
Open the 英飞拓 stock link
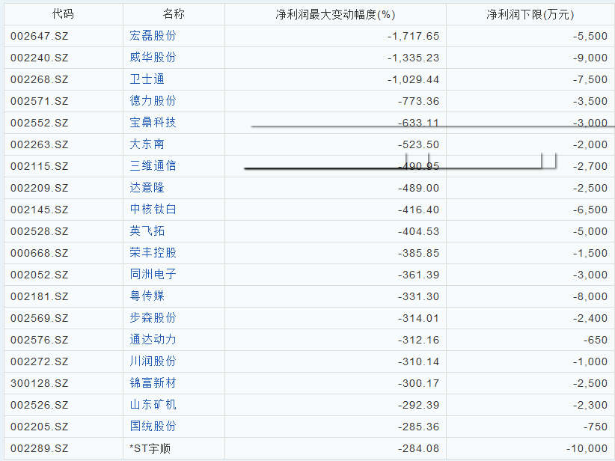click(147, 231)
